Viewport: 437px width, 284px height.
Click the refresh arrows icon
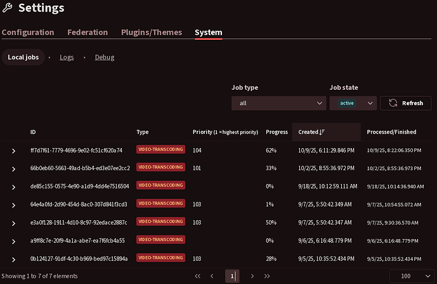coord(393,103)
